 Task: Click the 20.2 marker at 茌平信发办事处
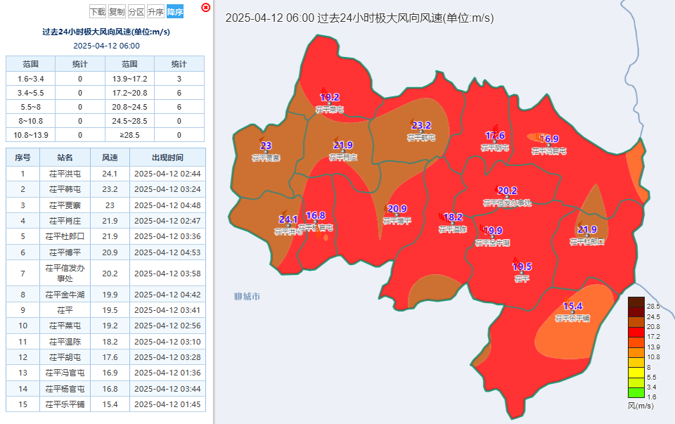point(507,190)
